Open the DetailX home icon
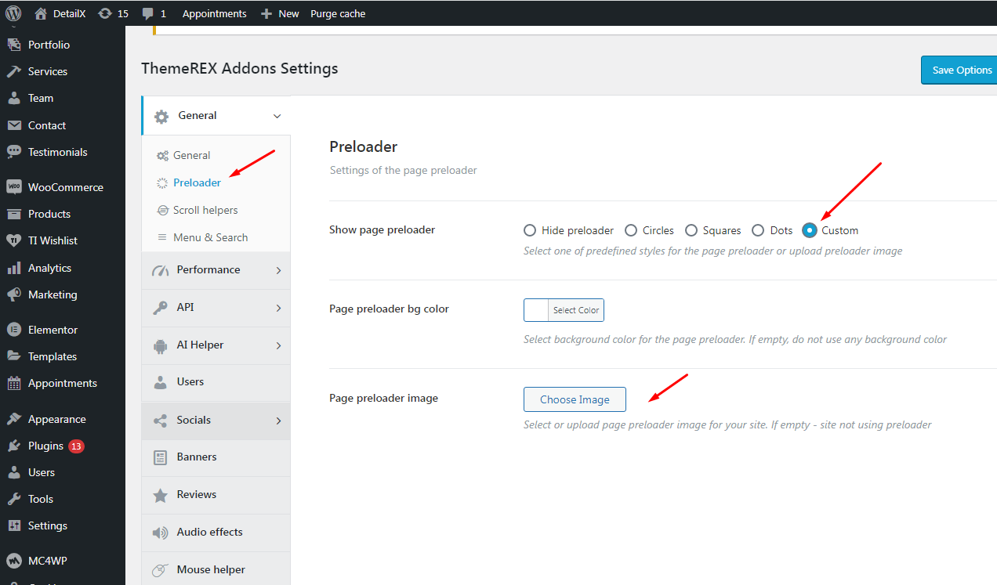The height and width of the screenshot is (585, 997). coord(41,13)
